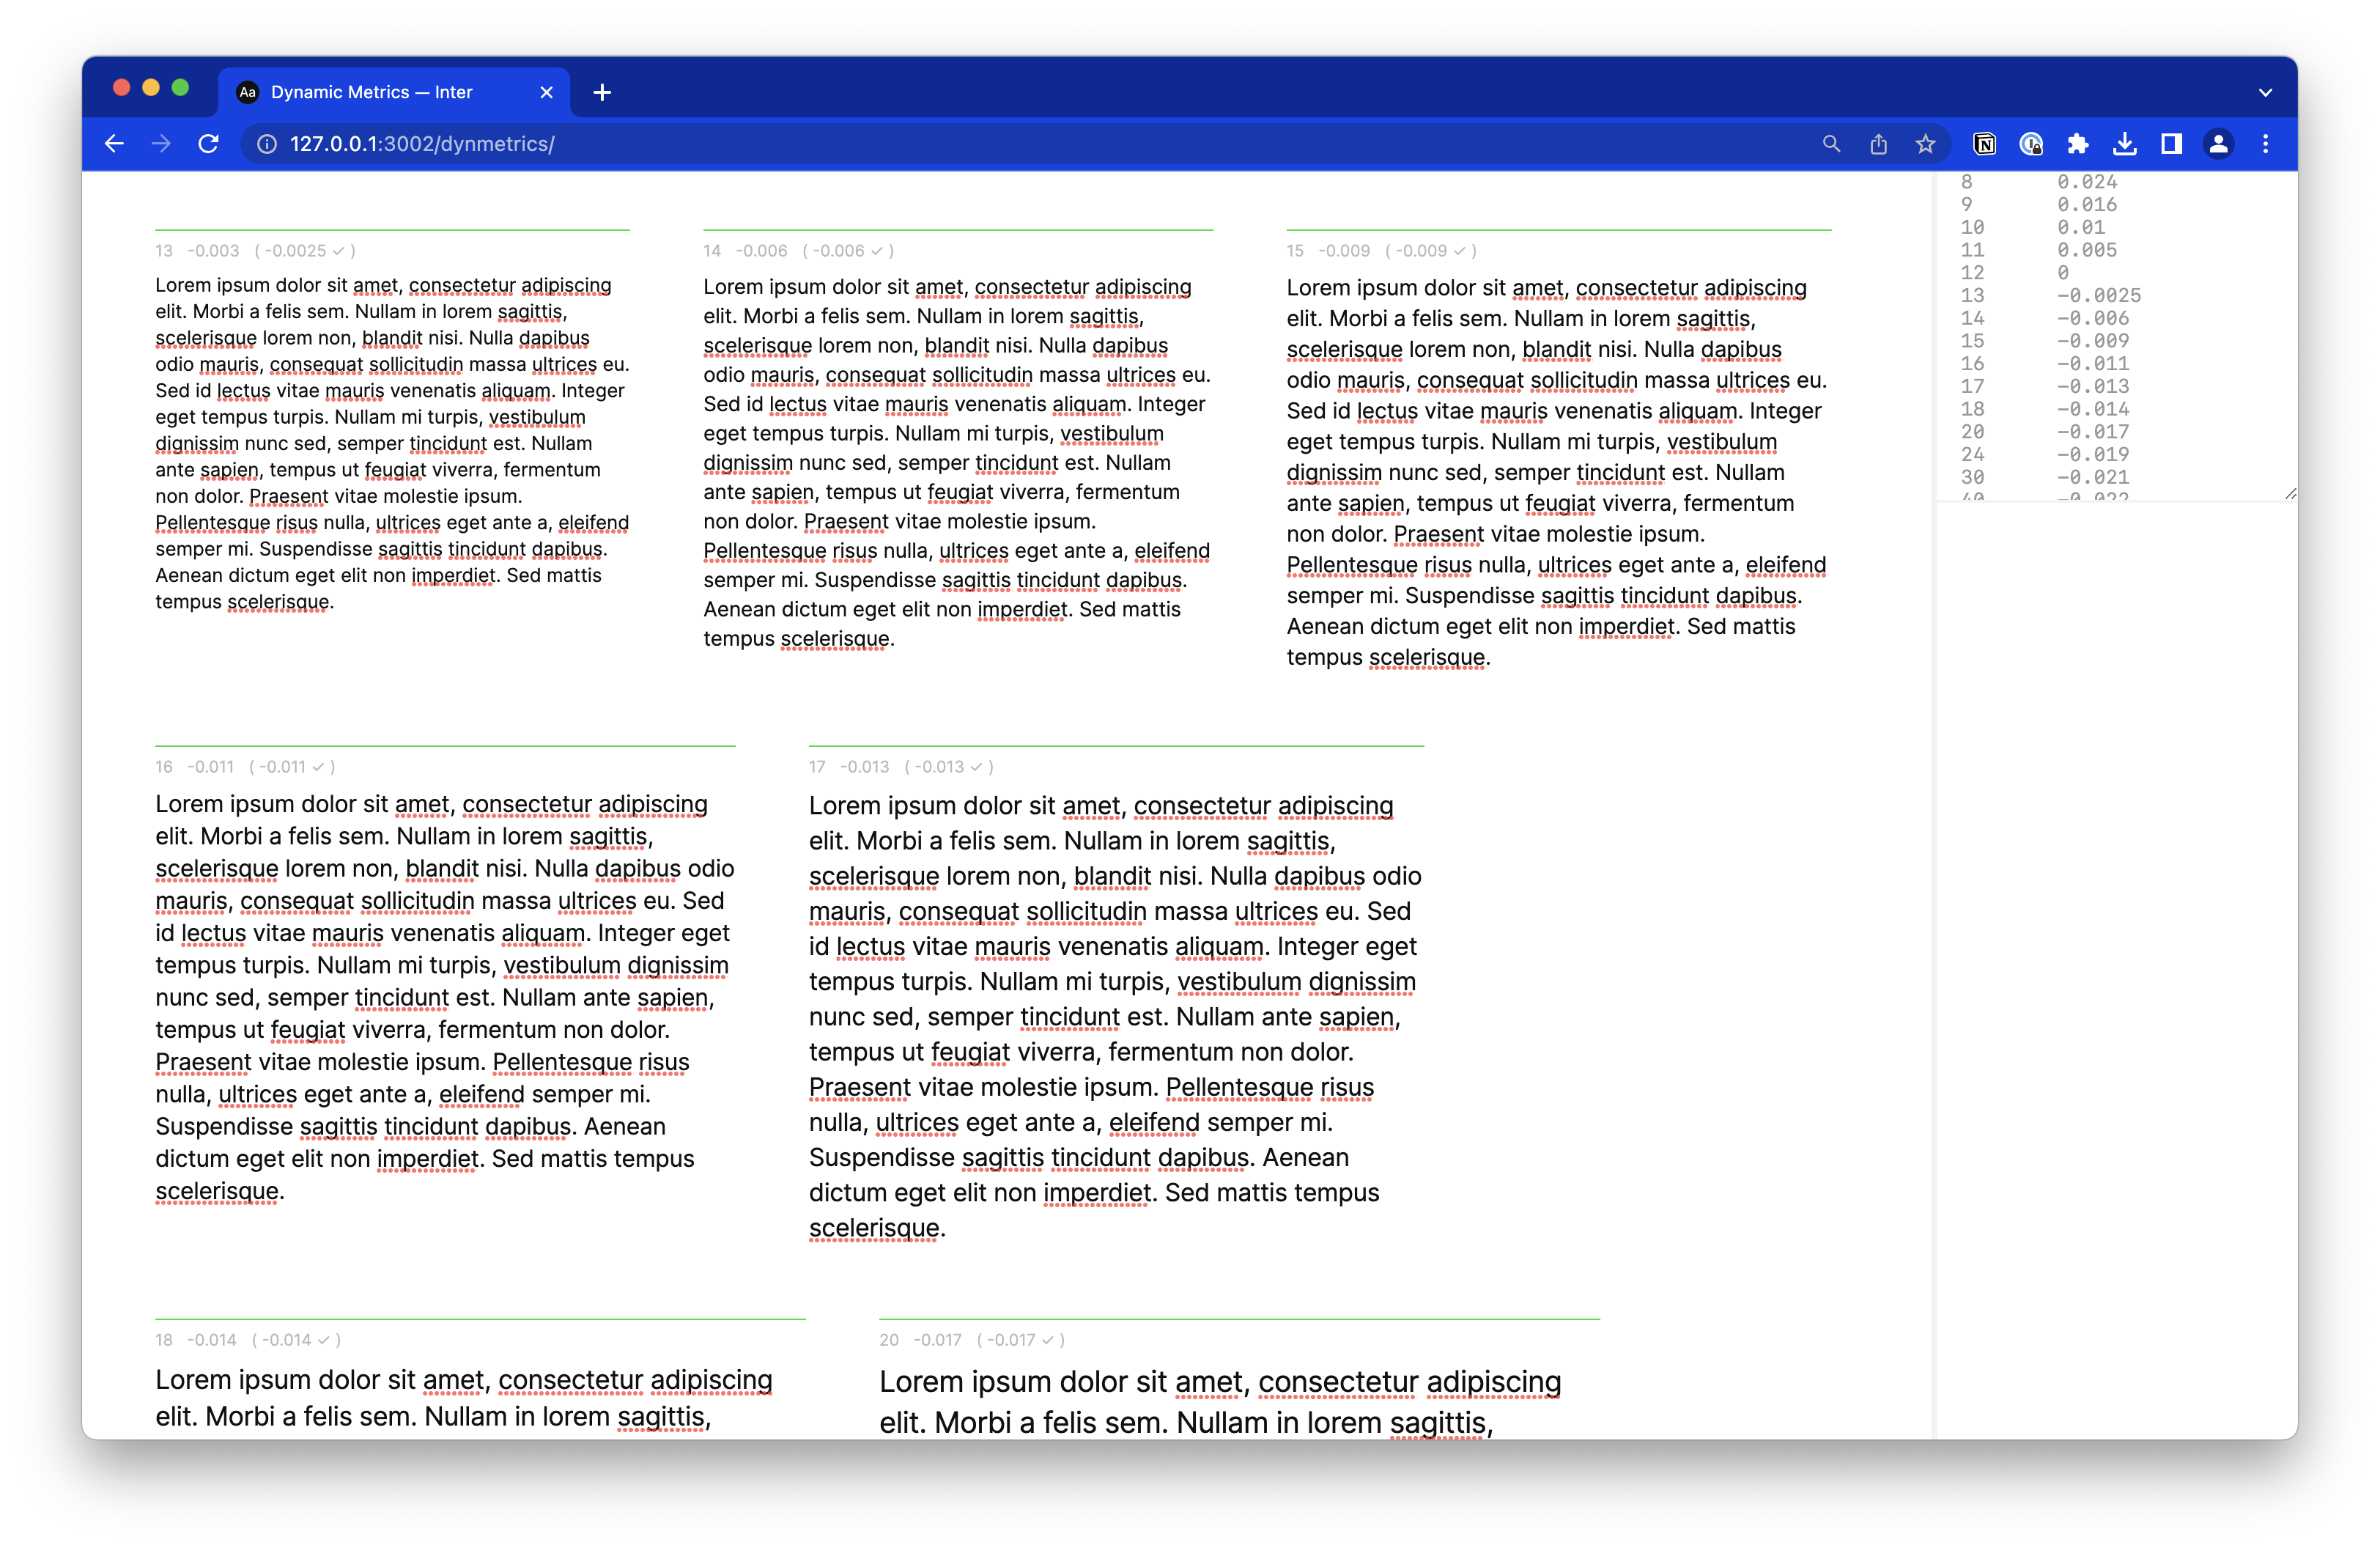Toggle the browser side panel icon
Image resolution: width=2380 pixels, height=1548 pixels.
pos(2171,144)
